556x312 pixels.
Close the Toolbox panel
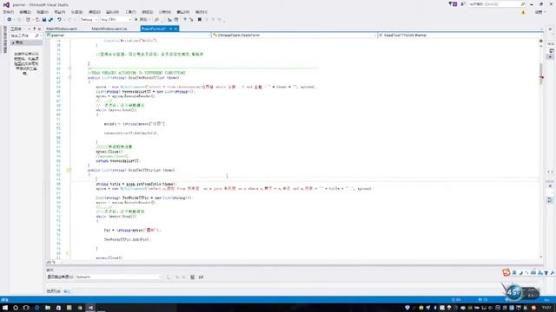pyautogui.click(x=39, y=29)
